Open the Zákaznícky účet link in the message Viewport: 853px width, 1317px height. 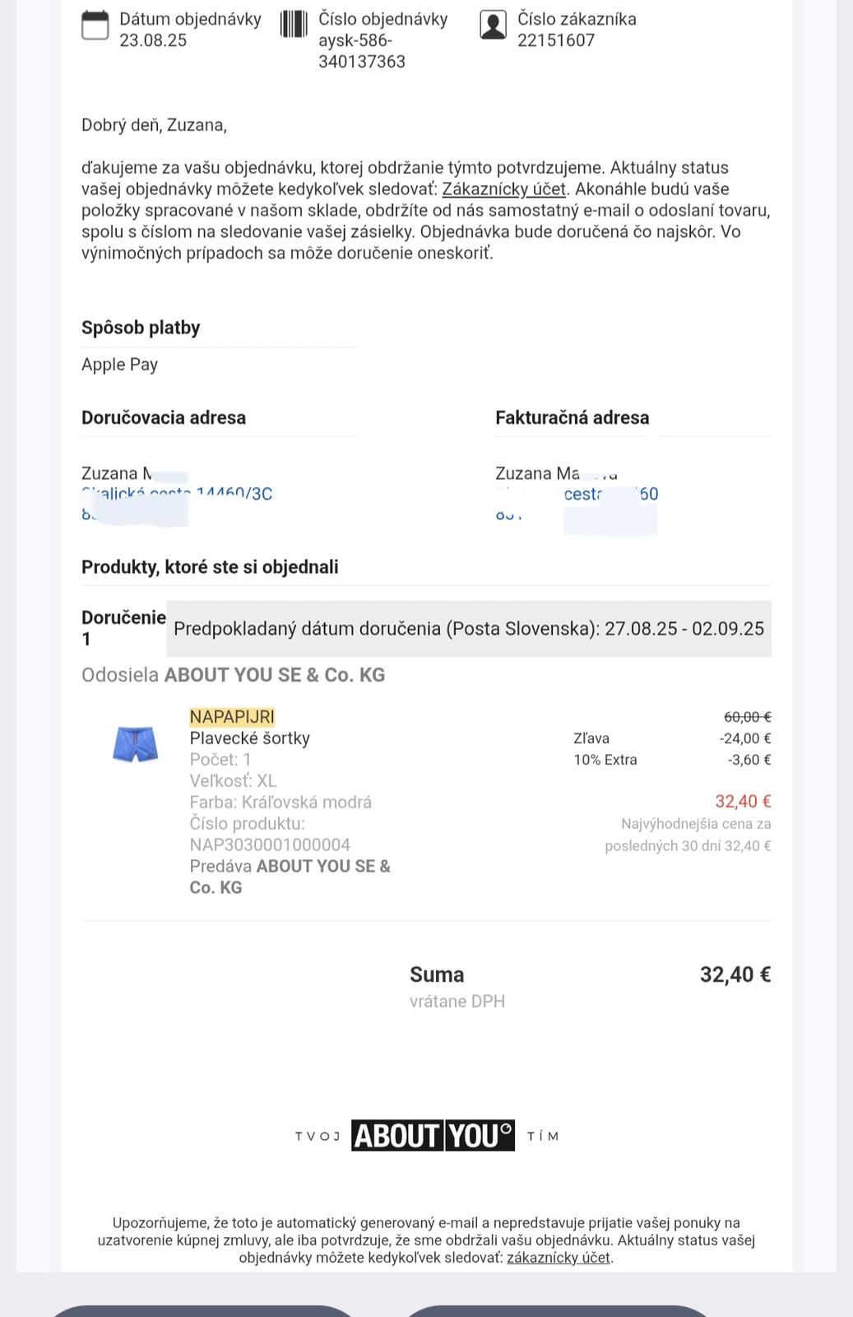click(504, 189)
